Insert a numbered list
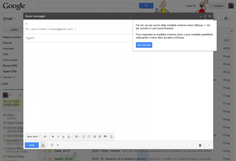Viewport: 236px width, 161px height. click(84, 137)
